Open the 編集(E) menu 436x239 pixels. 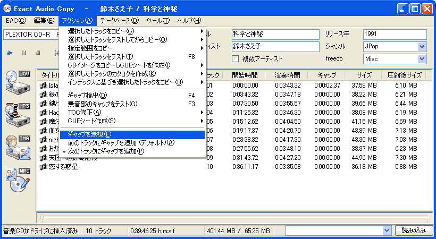44,21
